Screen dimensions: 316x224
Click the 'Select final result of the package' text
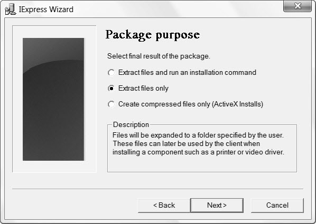[159, 56]
